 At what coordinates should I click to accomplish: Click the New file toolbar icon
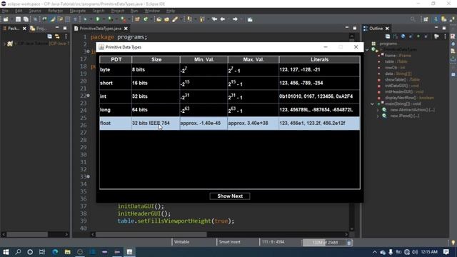coord(6,19)
